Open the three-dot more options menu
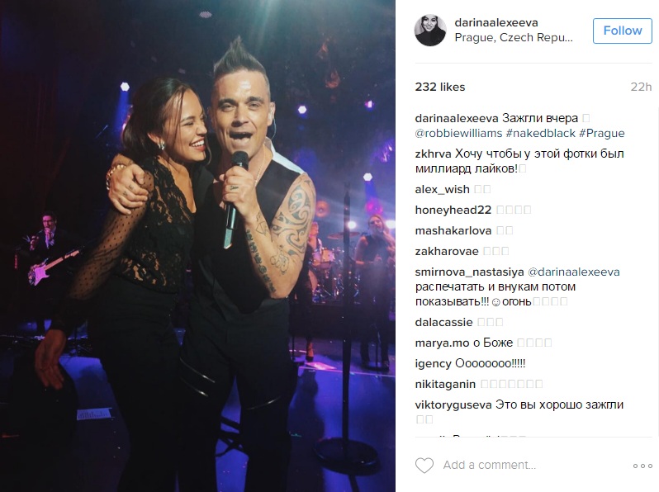 (642, 466)
